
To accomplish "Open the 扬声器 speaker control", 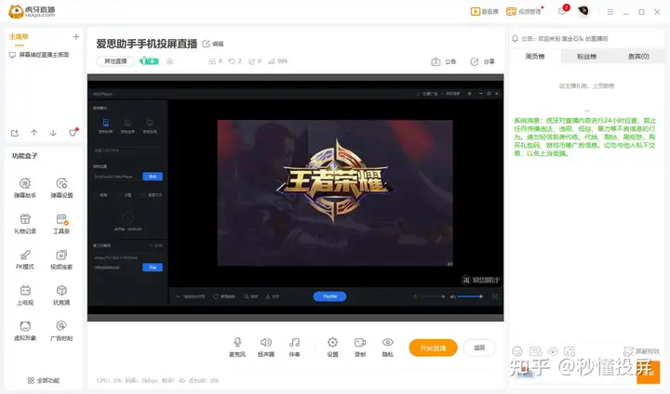I will point(266,347).
